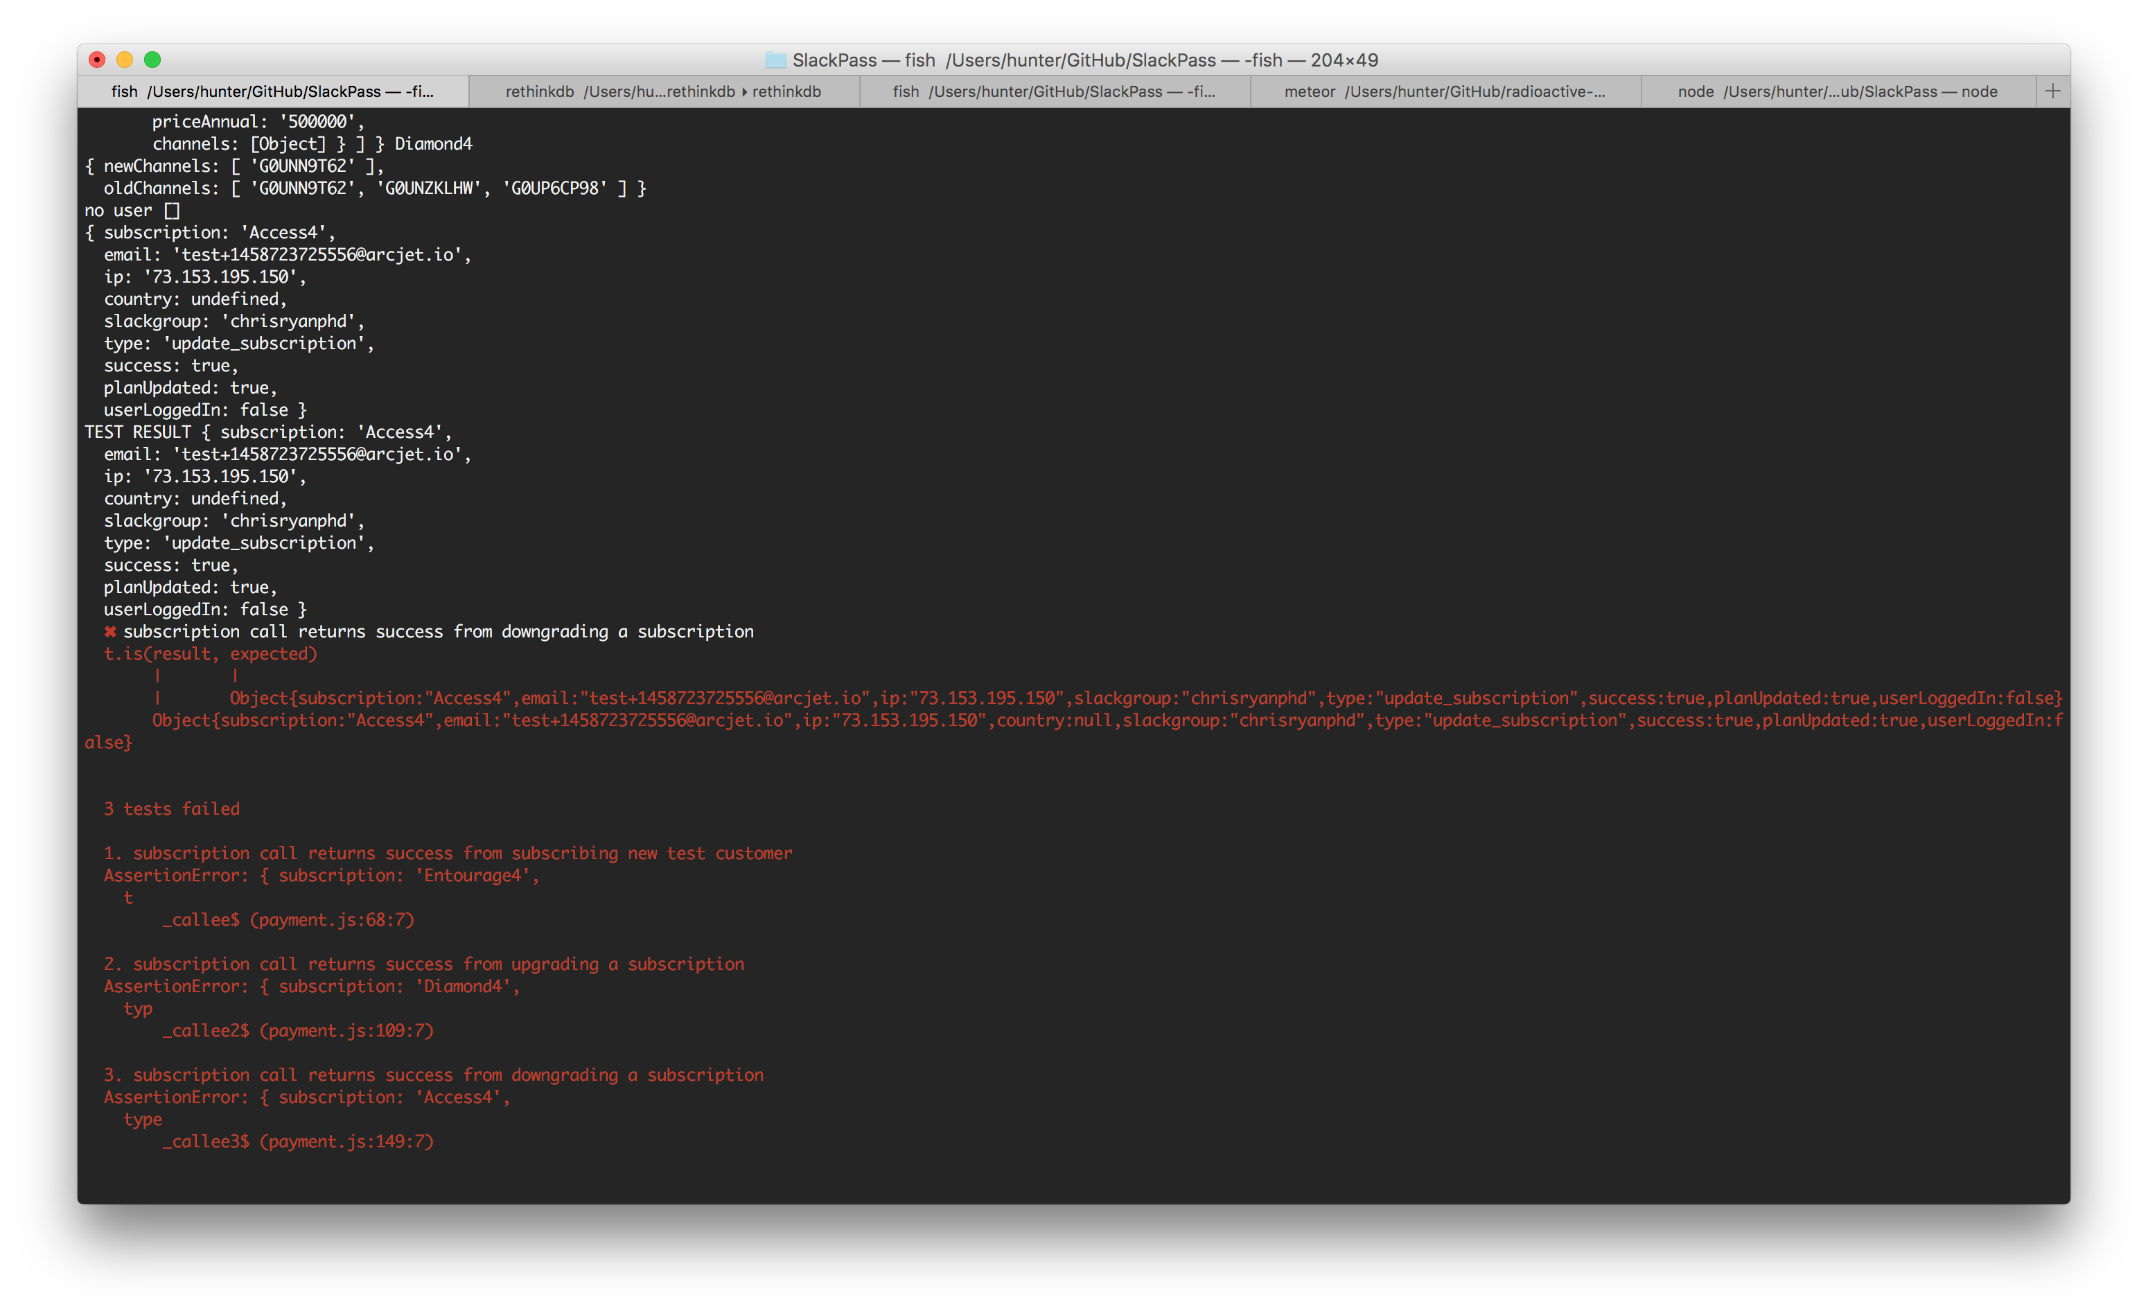
Task: Click the '3 tests failed' line
Action: click(x=172, y=809)
